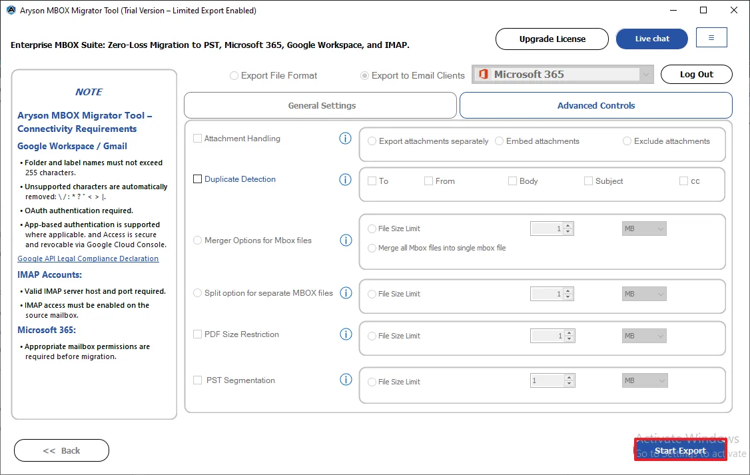Open Google API Legal Compliance Declaration link
Viewport: 750px width, 475px height.
[x=88, y=258]
